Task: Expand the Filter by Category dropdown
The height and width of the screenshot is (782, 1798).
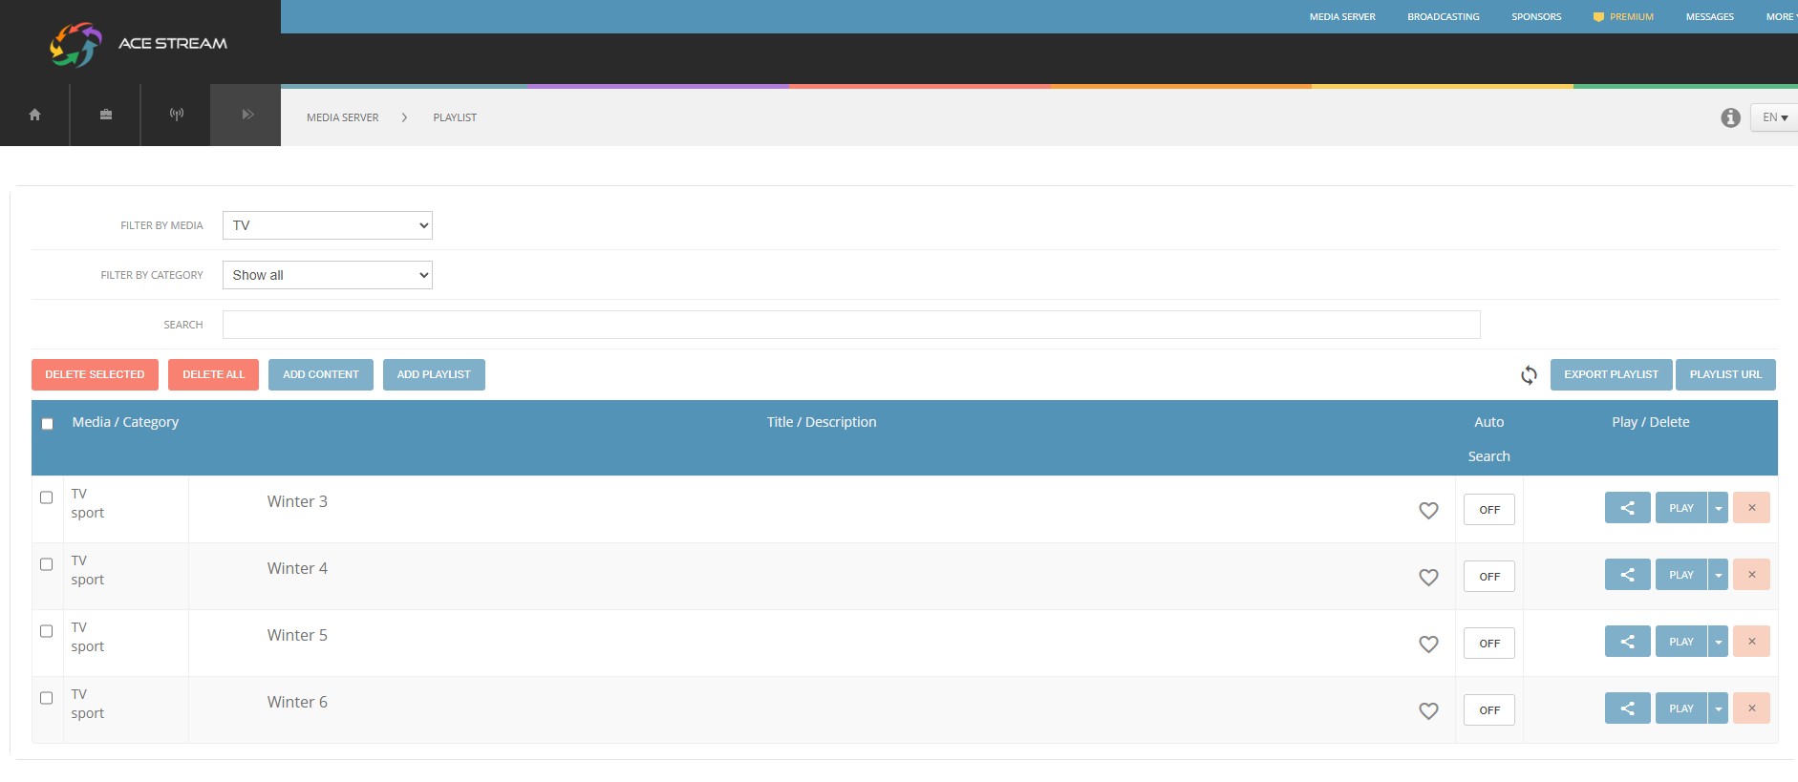Action: click(x=327, y=275)
